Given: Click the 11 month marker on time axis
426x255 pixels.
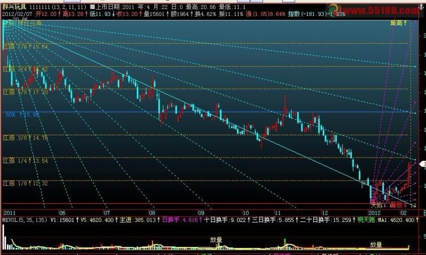Looking at the screenshot, I should 277,213.
